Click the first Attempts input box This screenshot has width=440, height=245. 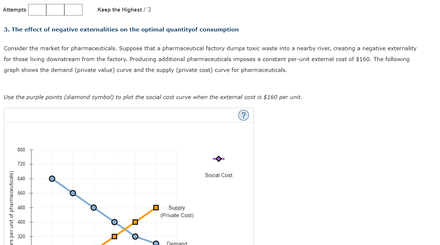point(37,10)
